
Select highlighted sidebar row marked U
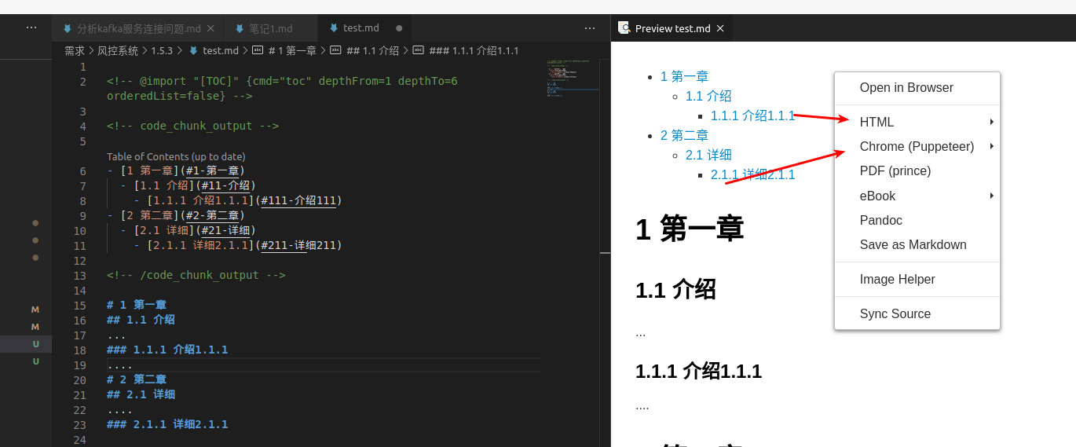pos(26,344)
